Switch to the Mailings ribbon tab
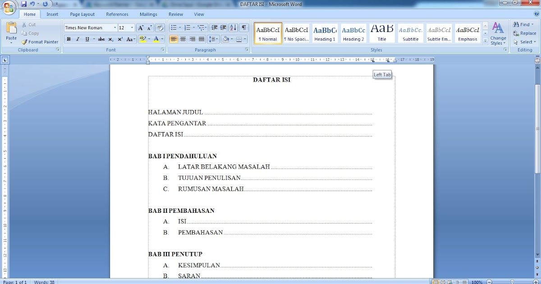Image resolution: width=541 pixels, height=284 pixels. pyautogui.click(x=148, y=14)
